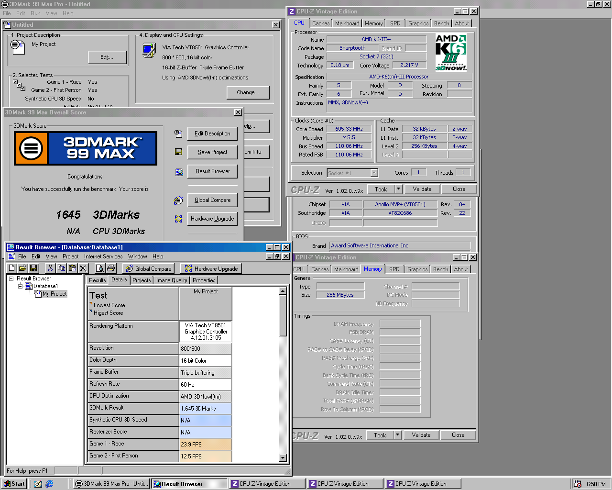612x490 pixels.
Task: Click the Edit... button in Project Description
Action: (107, 57)
